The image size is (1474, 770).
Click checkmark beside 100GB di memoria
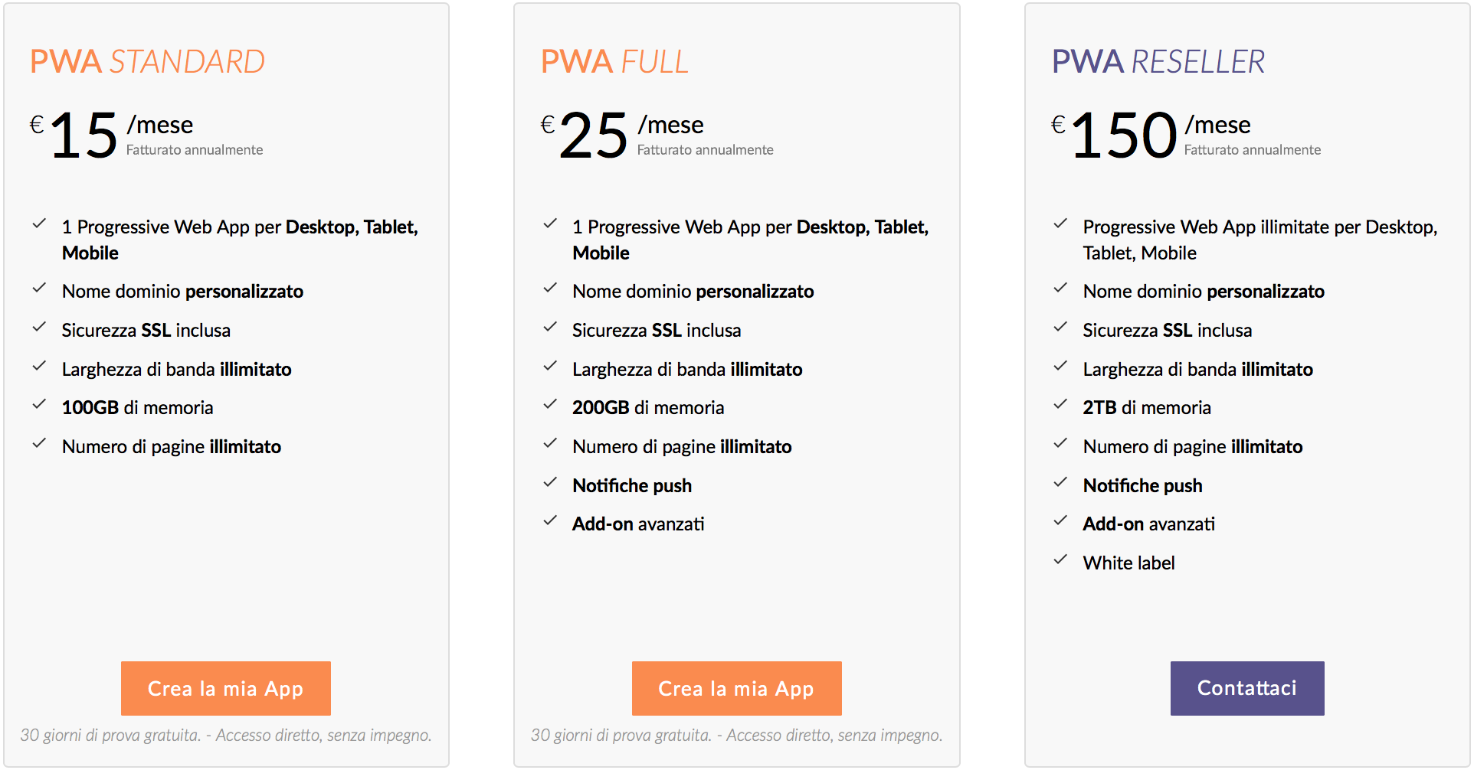coord(39,404)
